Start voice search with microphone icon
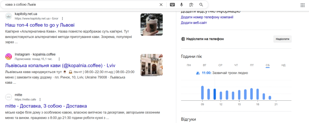 (x=181, y=5)
